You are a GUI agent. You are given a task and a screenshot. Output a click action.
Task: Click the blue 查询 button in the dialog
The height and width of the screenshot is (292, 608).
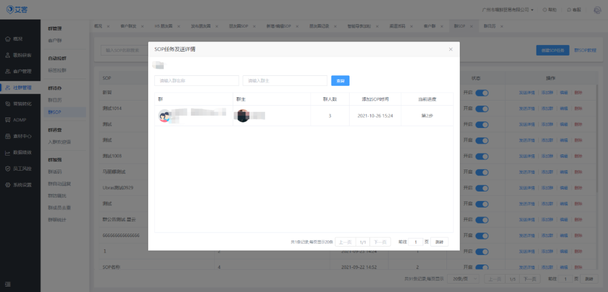[x=341, y=80]
